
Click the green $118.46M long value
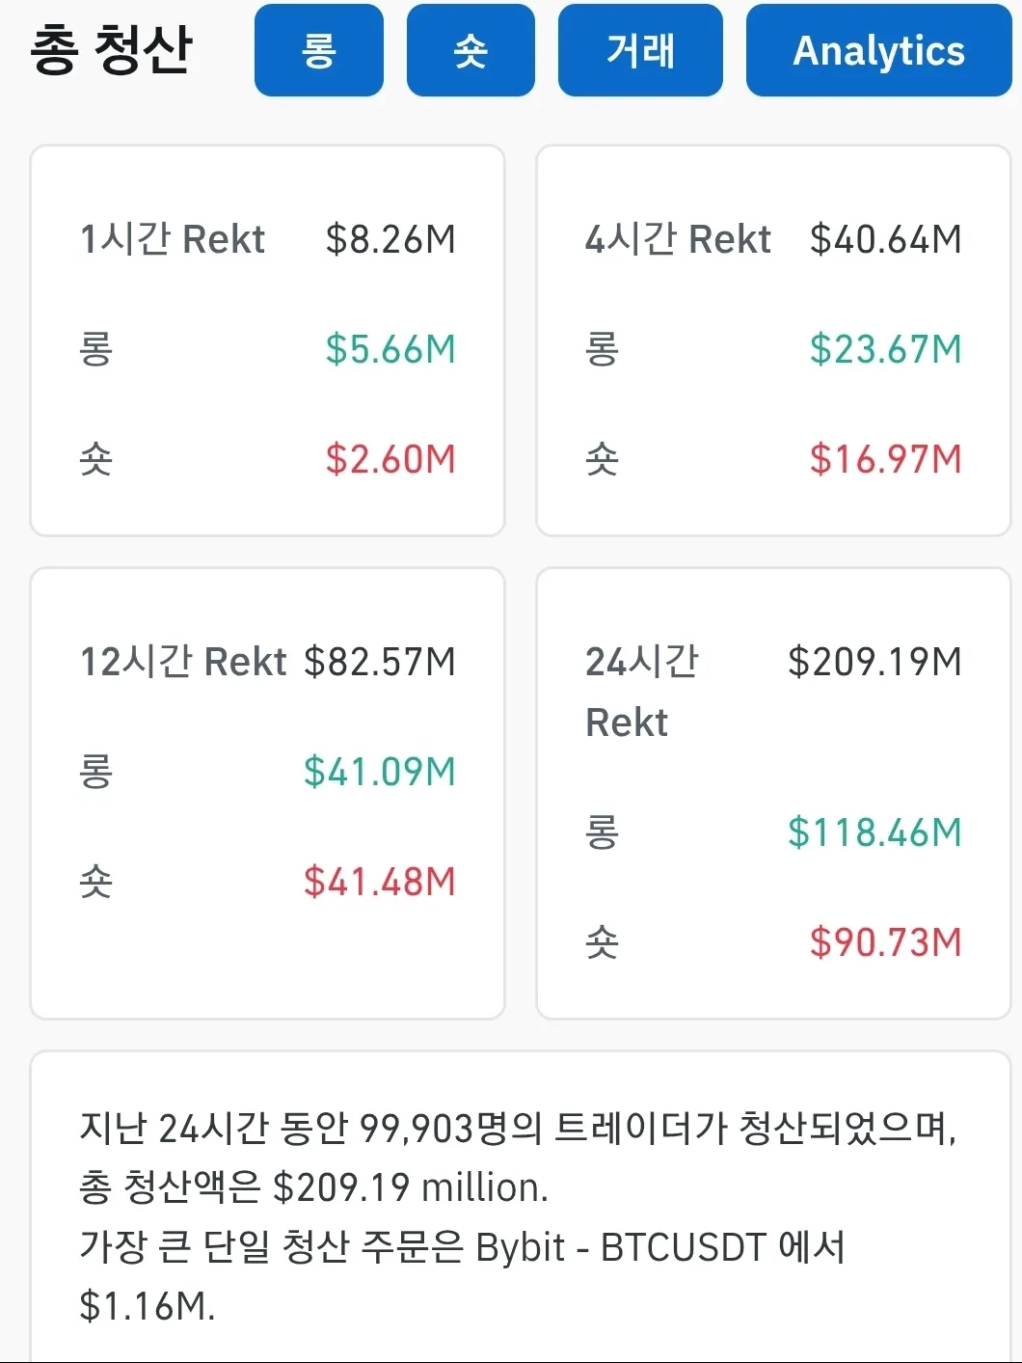tap(874, 832)
